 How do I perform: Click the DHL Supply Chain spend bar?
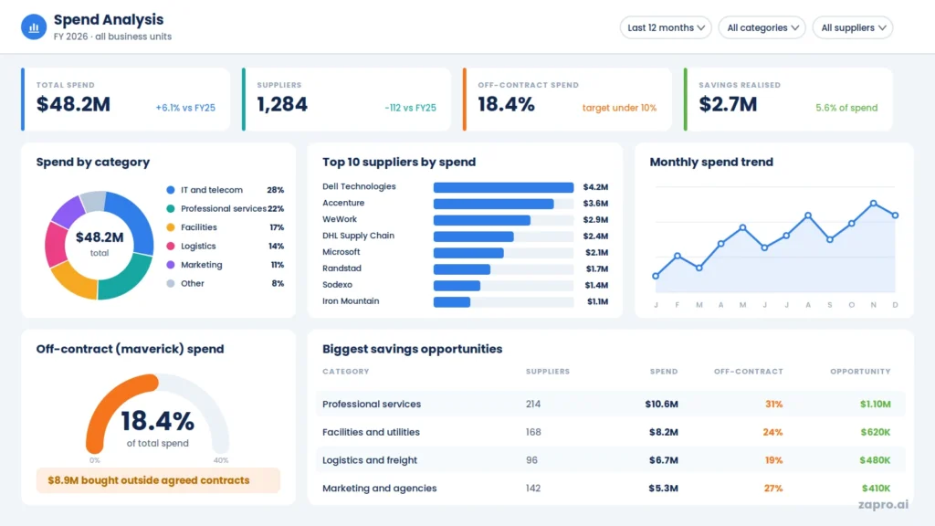[x=474, y=237]
